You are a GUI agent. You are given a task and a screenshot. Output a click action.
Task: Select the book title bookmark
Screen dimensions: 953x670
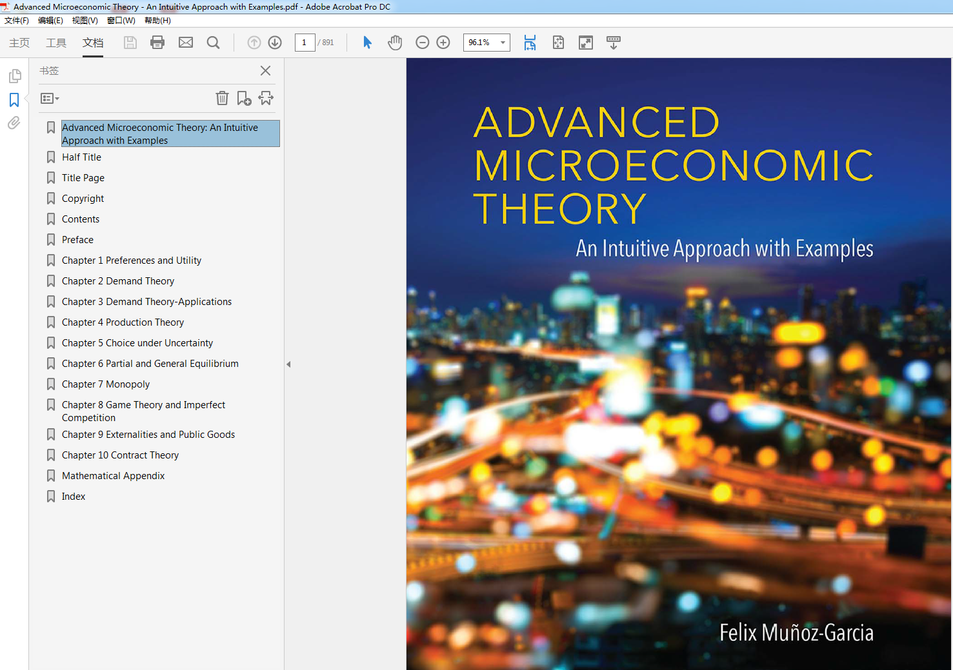click(x=170, y=134)
